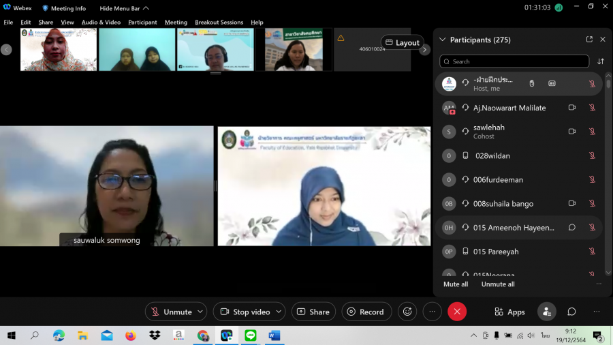Expand audio options arrow beside Unmute

200,312
